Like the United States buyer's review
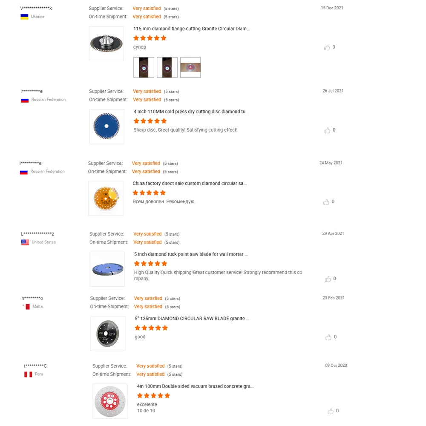 [x=328, y=279]
